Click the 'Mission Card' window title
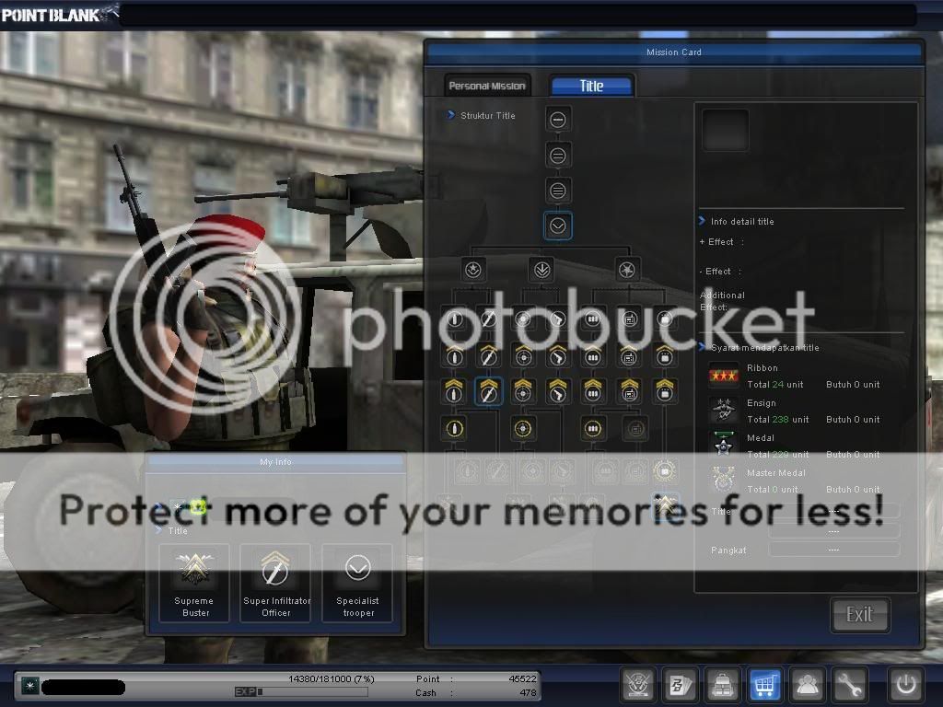 tap(673, 52)
